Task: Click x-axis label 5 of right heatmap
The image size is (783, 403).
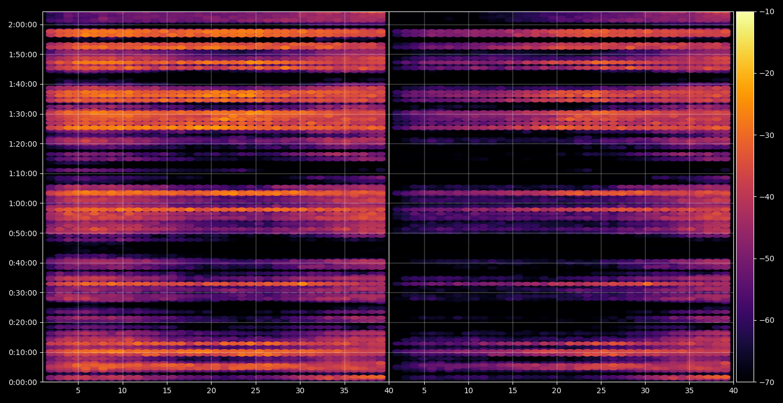Action: tap(424, 390)
